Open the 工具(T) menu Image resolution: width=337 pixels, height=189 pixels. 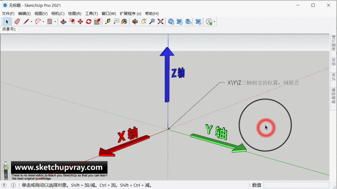click(x=91, y=14)
